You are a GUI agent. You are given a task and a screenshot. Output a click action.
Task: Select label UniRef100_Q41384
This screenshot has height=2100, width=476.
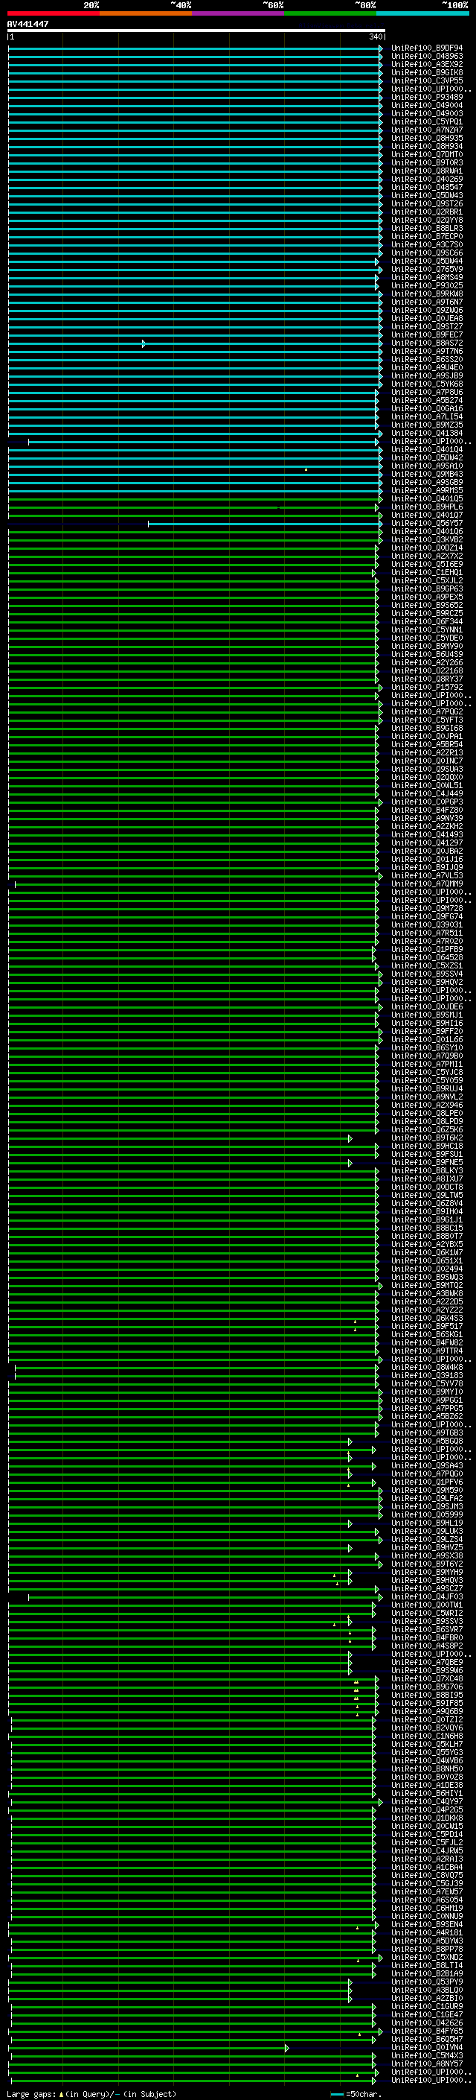tap(427, 433)
